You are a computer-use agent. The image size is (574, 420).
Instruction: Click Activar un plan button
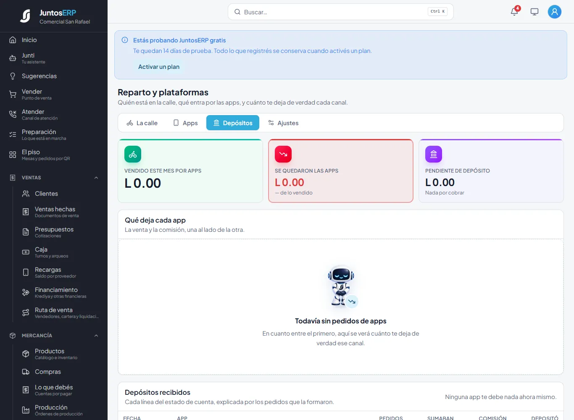pyautogui.click(x=159, y=67)
